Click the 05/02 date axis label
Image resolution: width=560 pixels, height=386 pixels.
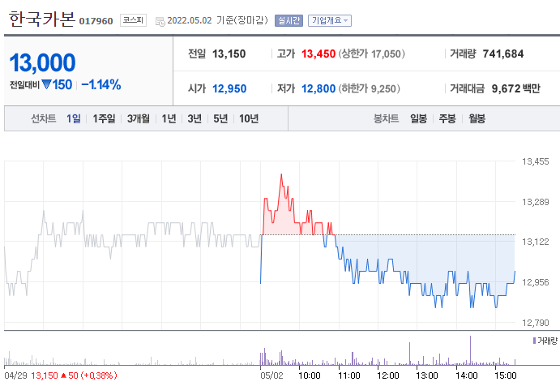pos(271,375)
